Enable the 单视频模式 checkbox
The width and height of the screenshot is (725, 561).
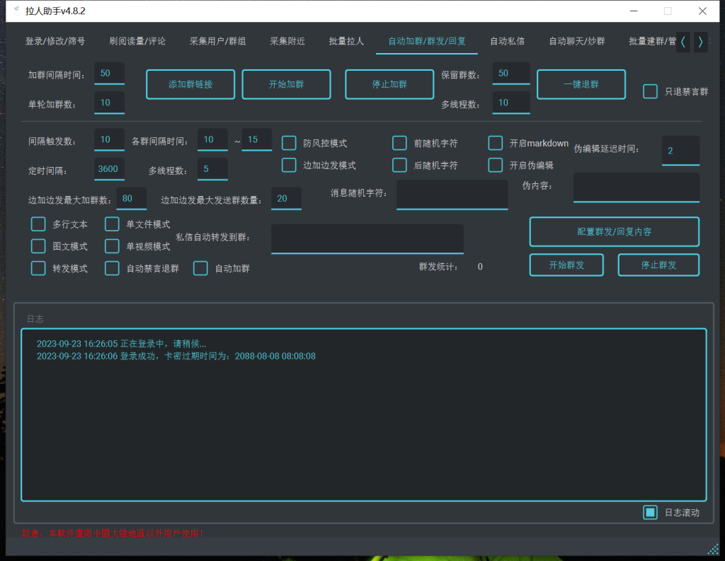point(112,246)
